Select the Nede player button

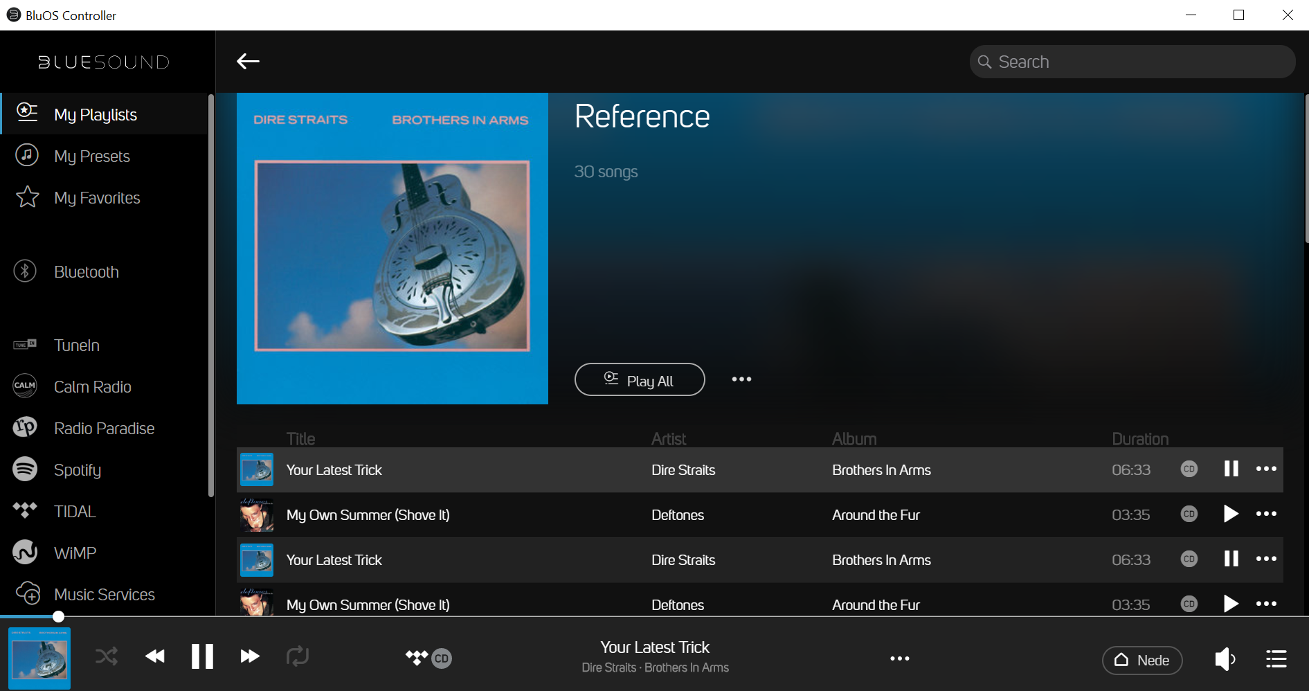click(1141, 660)
